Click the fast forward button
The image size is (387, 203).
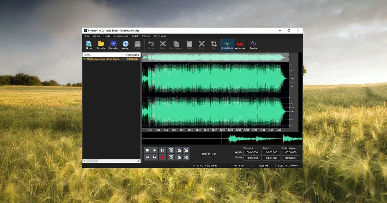(x=155, y=157)
